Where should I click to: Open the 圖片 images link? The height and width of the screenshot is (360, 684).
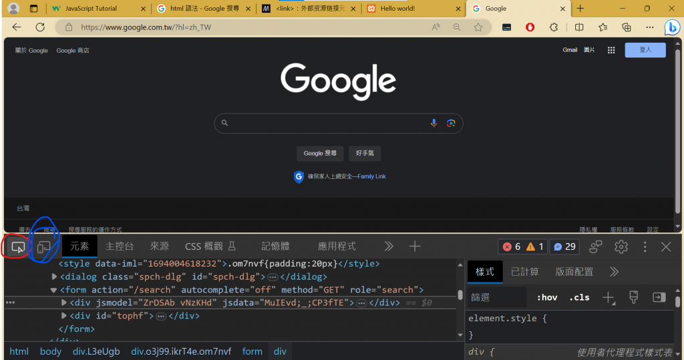pyautogui.click(x=589, y=50)
